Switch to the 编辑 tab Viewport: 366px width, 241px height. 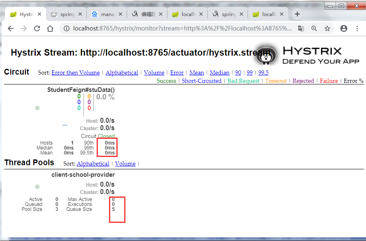click(146, 14)
